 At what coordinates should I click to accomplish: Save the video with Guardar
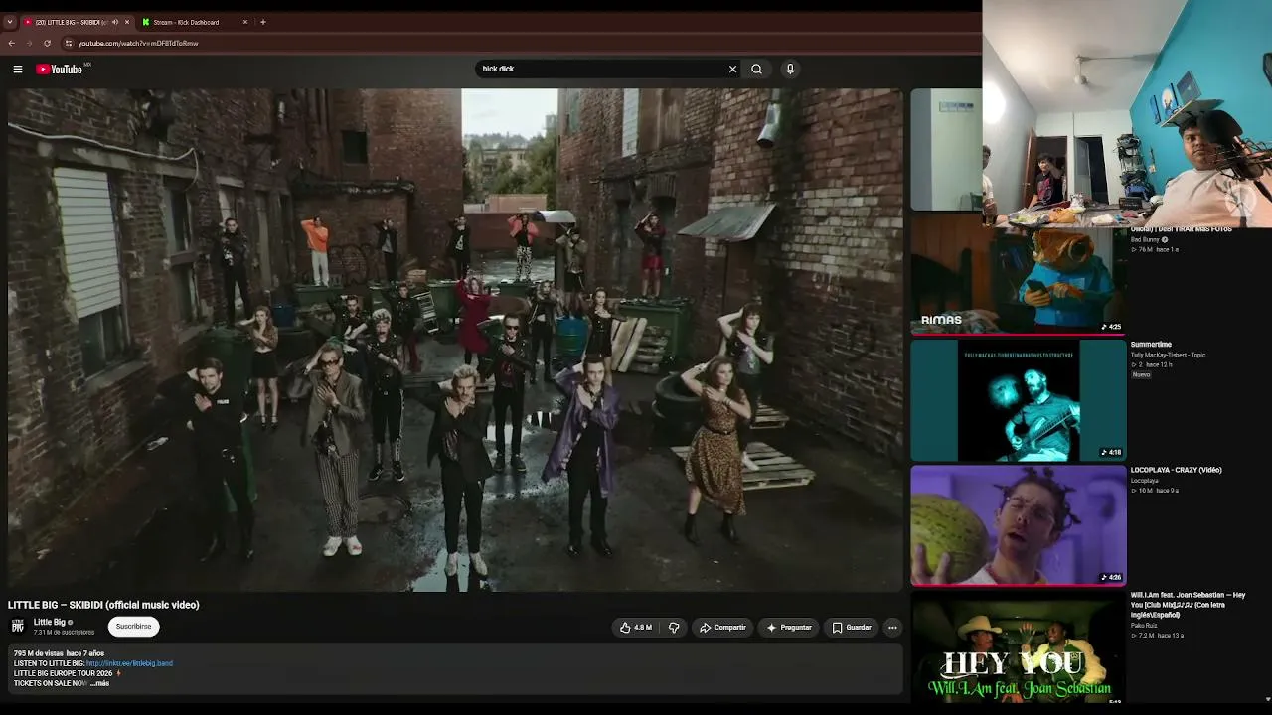coord(852,628)
